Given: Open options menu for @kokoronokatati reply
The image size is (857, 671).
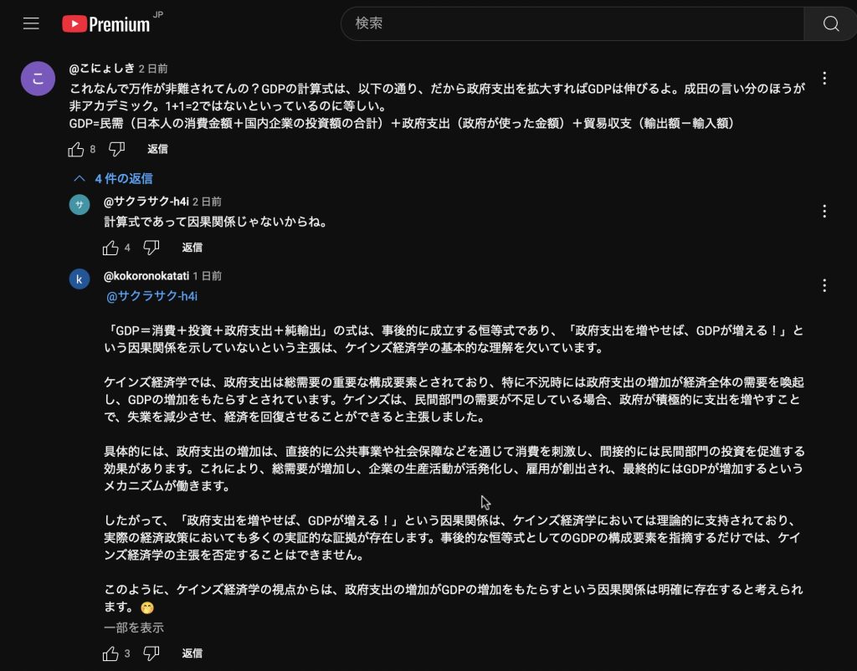Looking at the screenshot, I should 824,285.
